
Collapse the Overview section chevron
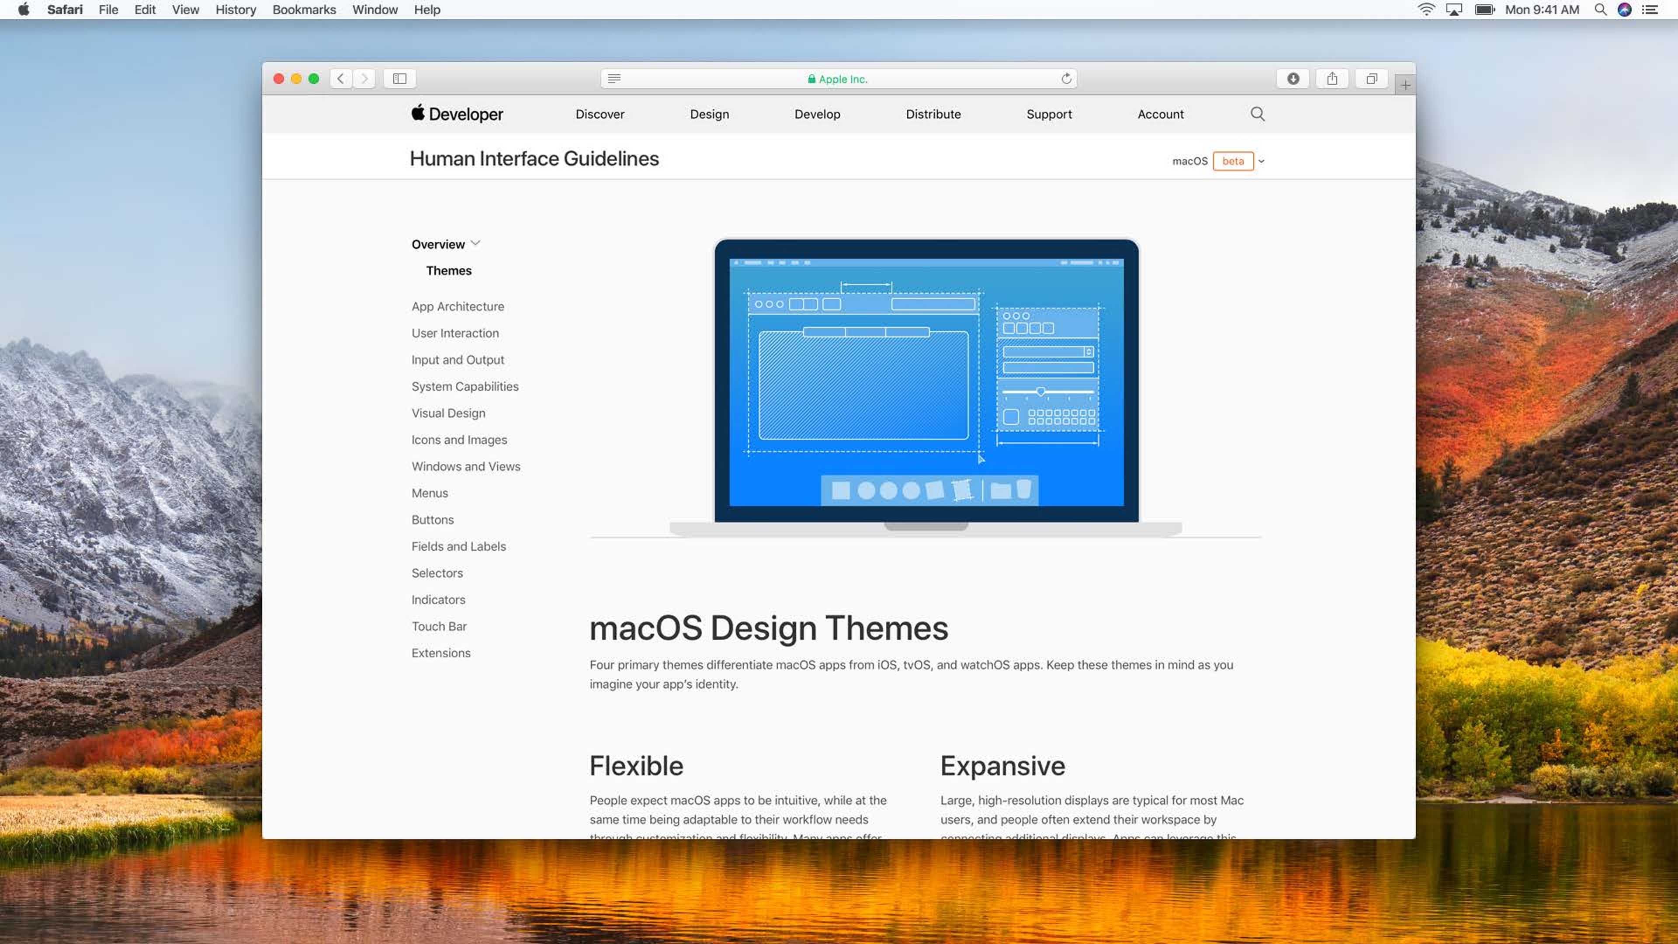(475, 243)
